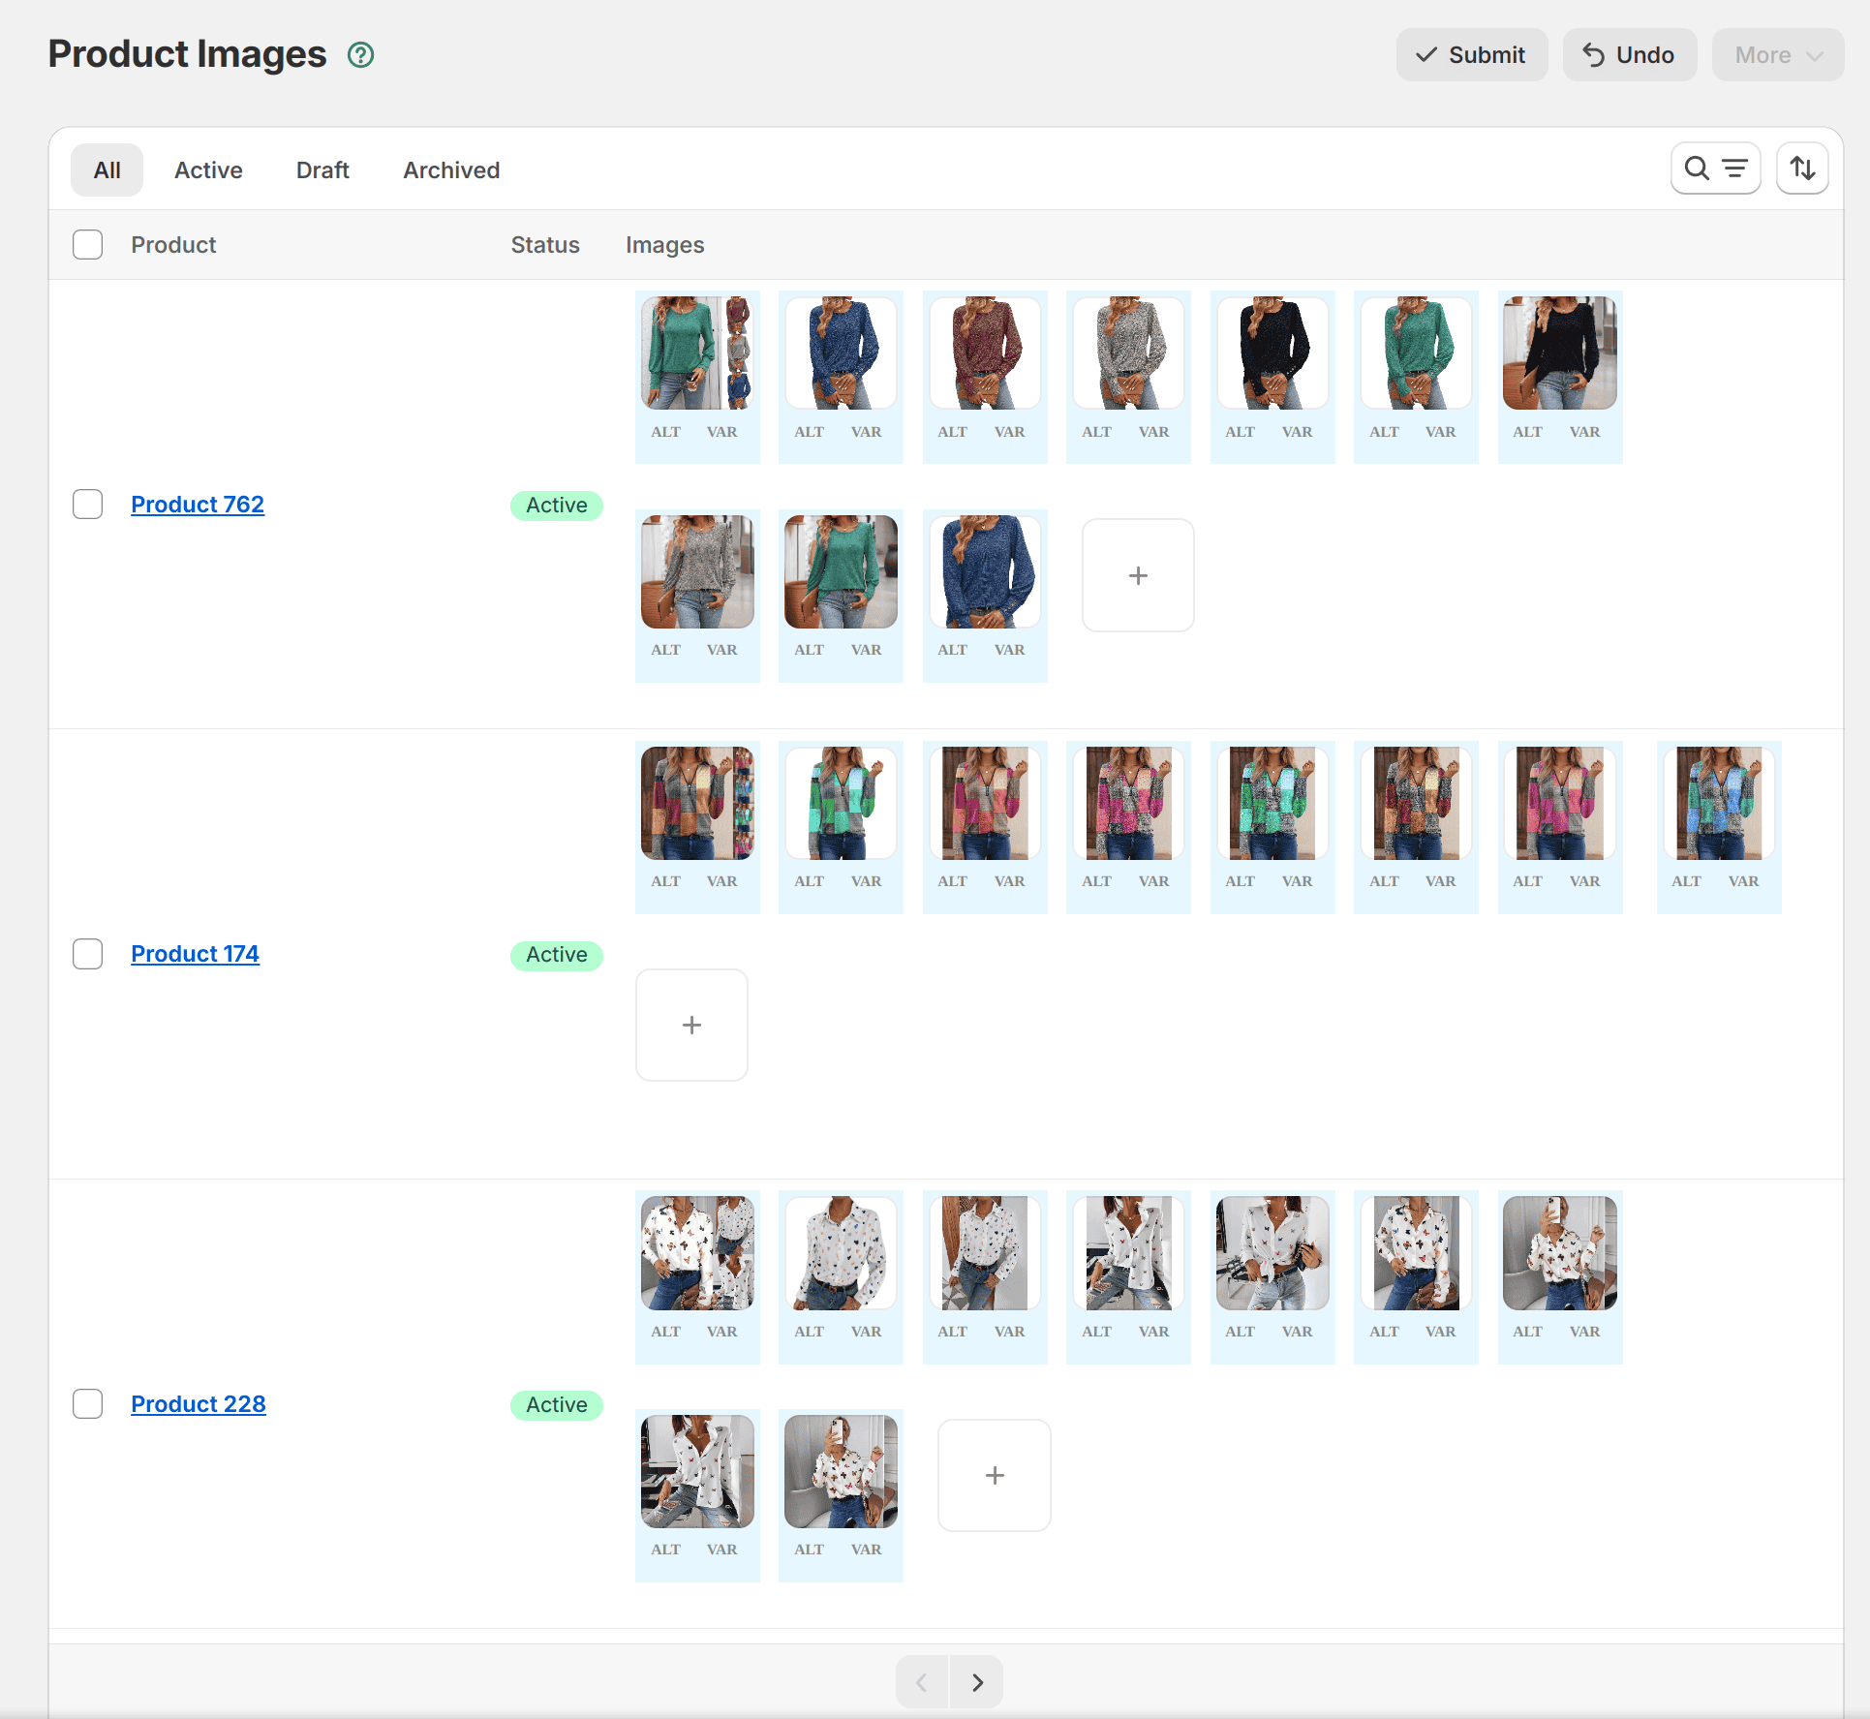The height and width of the screenshot is (1719, 1870).
Task: Go to the next page of products
Action: pos(976,1681)
